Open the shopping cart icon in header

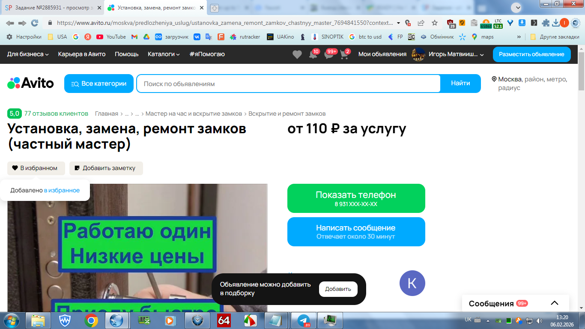tap(344, 55)
